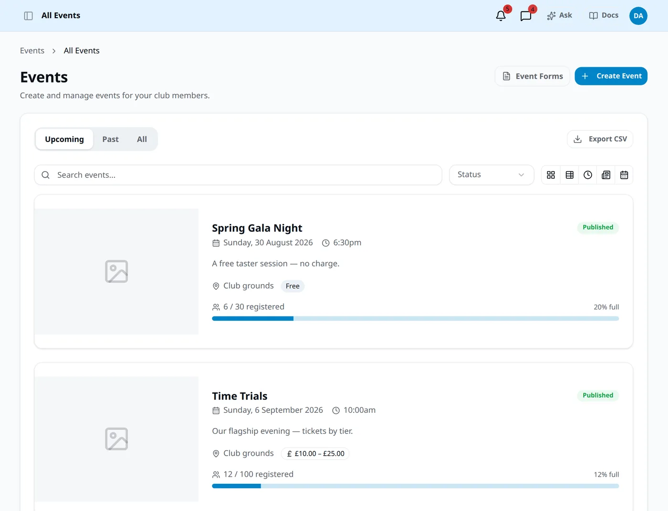Open the Docs link

coord(604,15)
